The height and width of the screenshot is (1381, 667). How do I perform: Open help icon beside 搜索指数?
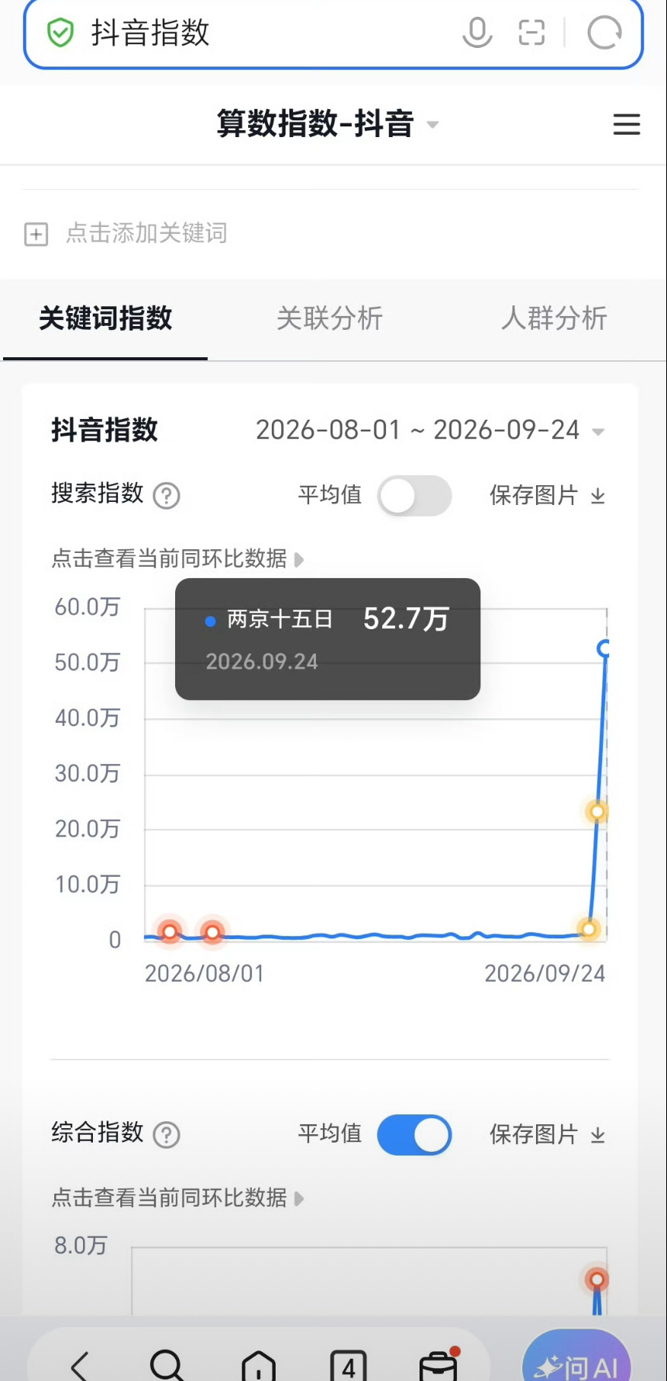(167, 496)
